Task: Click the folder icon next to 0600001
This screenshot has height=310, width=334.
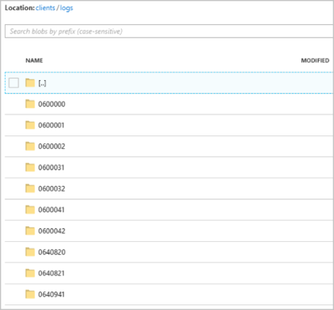Action: [30, 125]
